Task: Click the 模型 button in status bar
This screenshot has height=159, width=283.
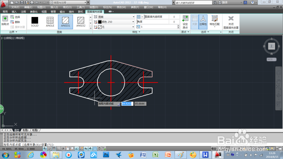Action: pyautogui.click(x=214, y=149)
